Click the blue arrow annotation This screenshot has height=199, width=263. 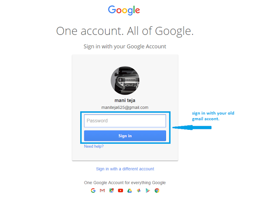(192, 127)
